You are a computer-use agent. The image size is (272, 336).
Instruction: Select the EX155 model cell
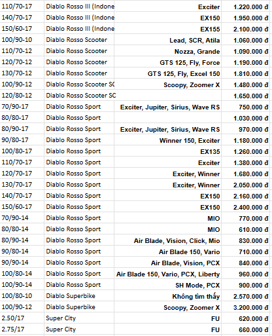click(167, 29)
